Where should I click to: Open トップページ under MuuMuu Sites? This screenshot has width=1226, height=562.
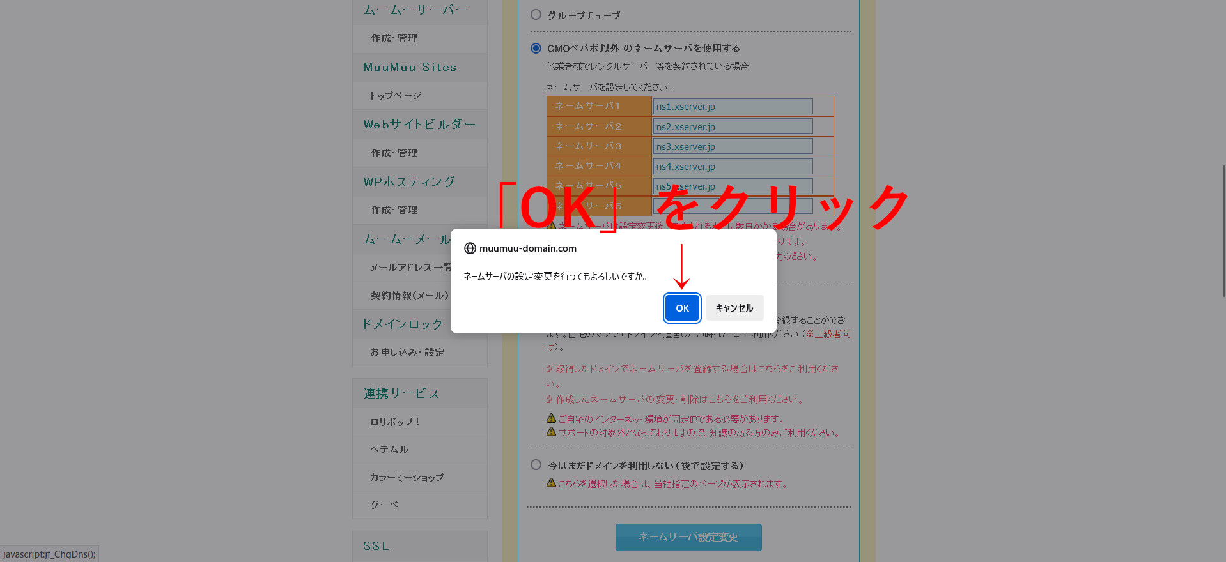tap(396, 95)
